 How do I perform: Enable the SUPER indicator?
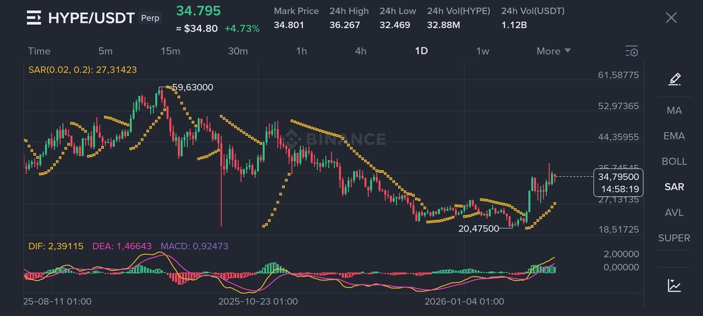tap(674, 238)
